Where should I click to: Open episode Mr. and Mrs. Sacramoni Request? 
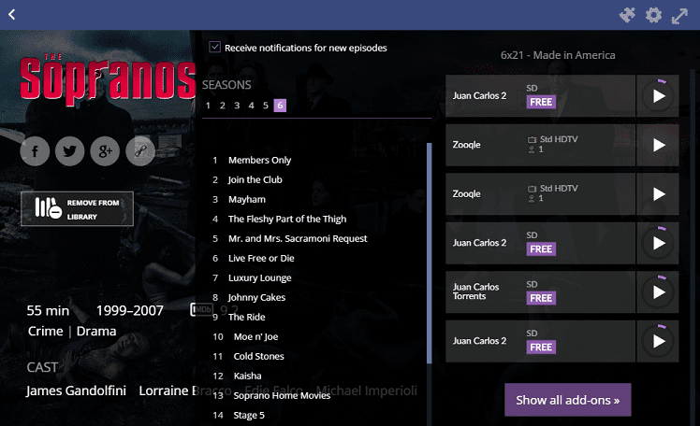pyautogui.click(x=298, y=238)
